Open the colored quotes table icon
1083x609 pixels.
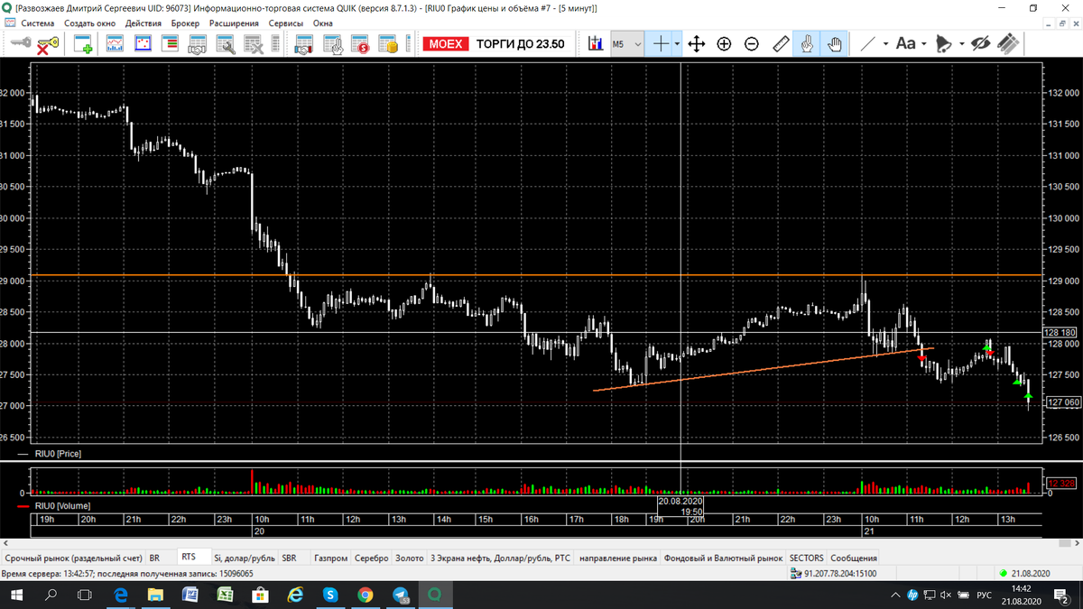170,43
